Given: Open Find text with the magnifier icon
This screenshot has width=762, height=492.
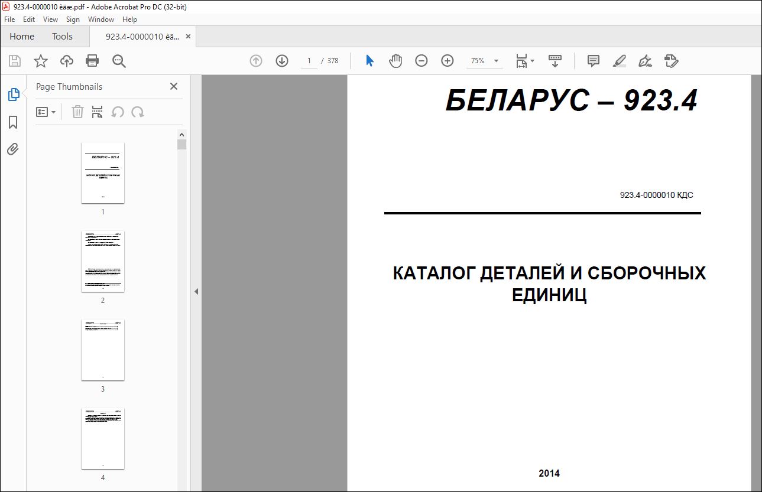Looking at the screenshot, I should [119, 61].
